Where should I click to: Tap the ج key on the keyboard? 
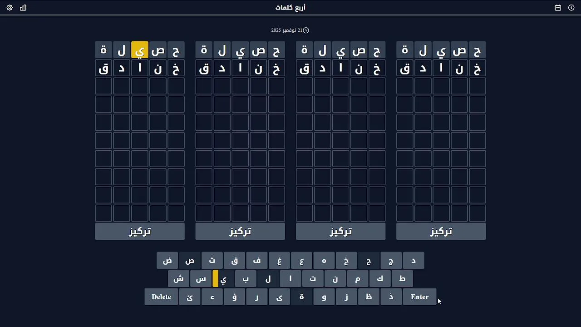[x=391, y=261]
